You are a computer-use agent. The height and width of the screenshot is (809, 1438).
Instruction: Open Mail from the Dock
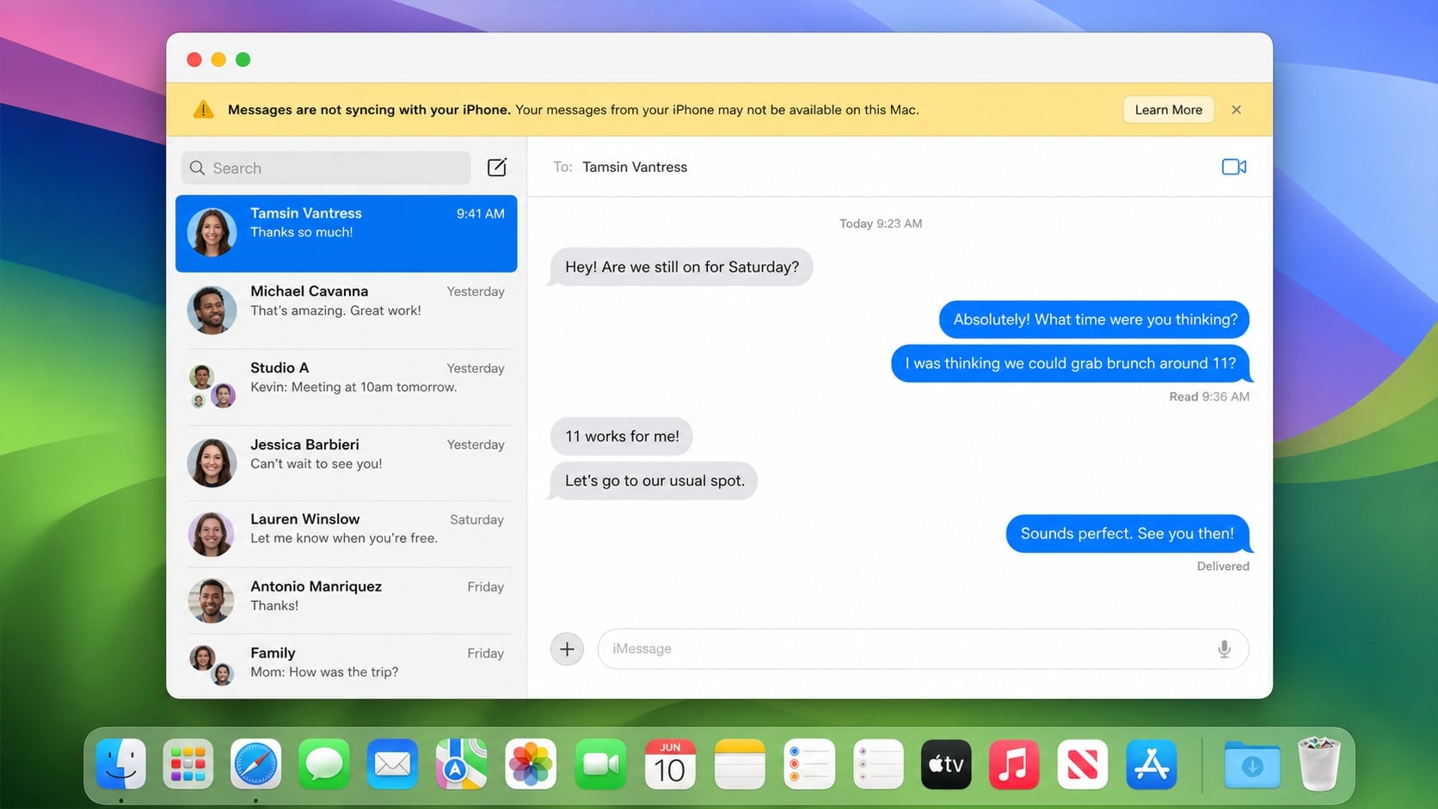[x=392, y=763]
